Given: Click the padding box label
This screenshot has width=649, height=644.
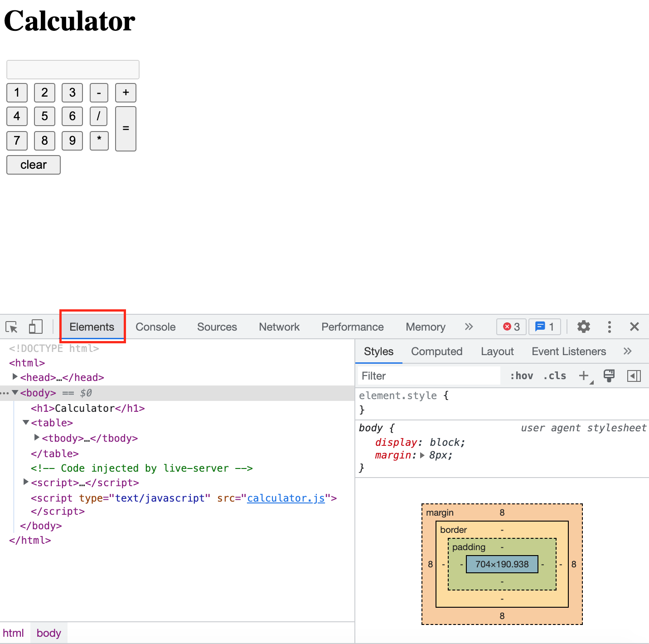Looking at the screenshot, I should coord(469,547).
